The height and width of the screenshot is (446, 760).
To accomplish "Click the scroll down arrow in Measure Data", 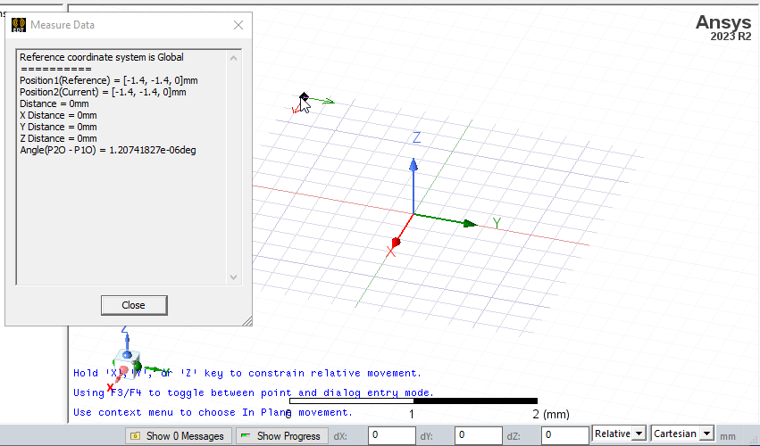I will pyautogui.click(x=234, y=277).
